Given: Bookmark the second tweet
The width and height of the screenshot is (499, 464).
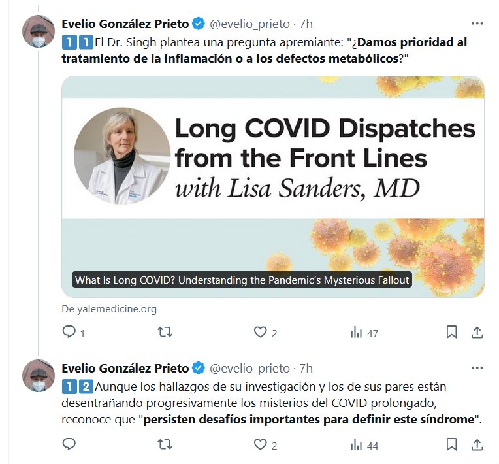Looking at the screenshot, I should click(451, 445).
